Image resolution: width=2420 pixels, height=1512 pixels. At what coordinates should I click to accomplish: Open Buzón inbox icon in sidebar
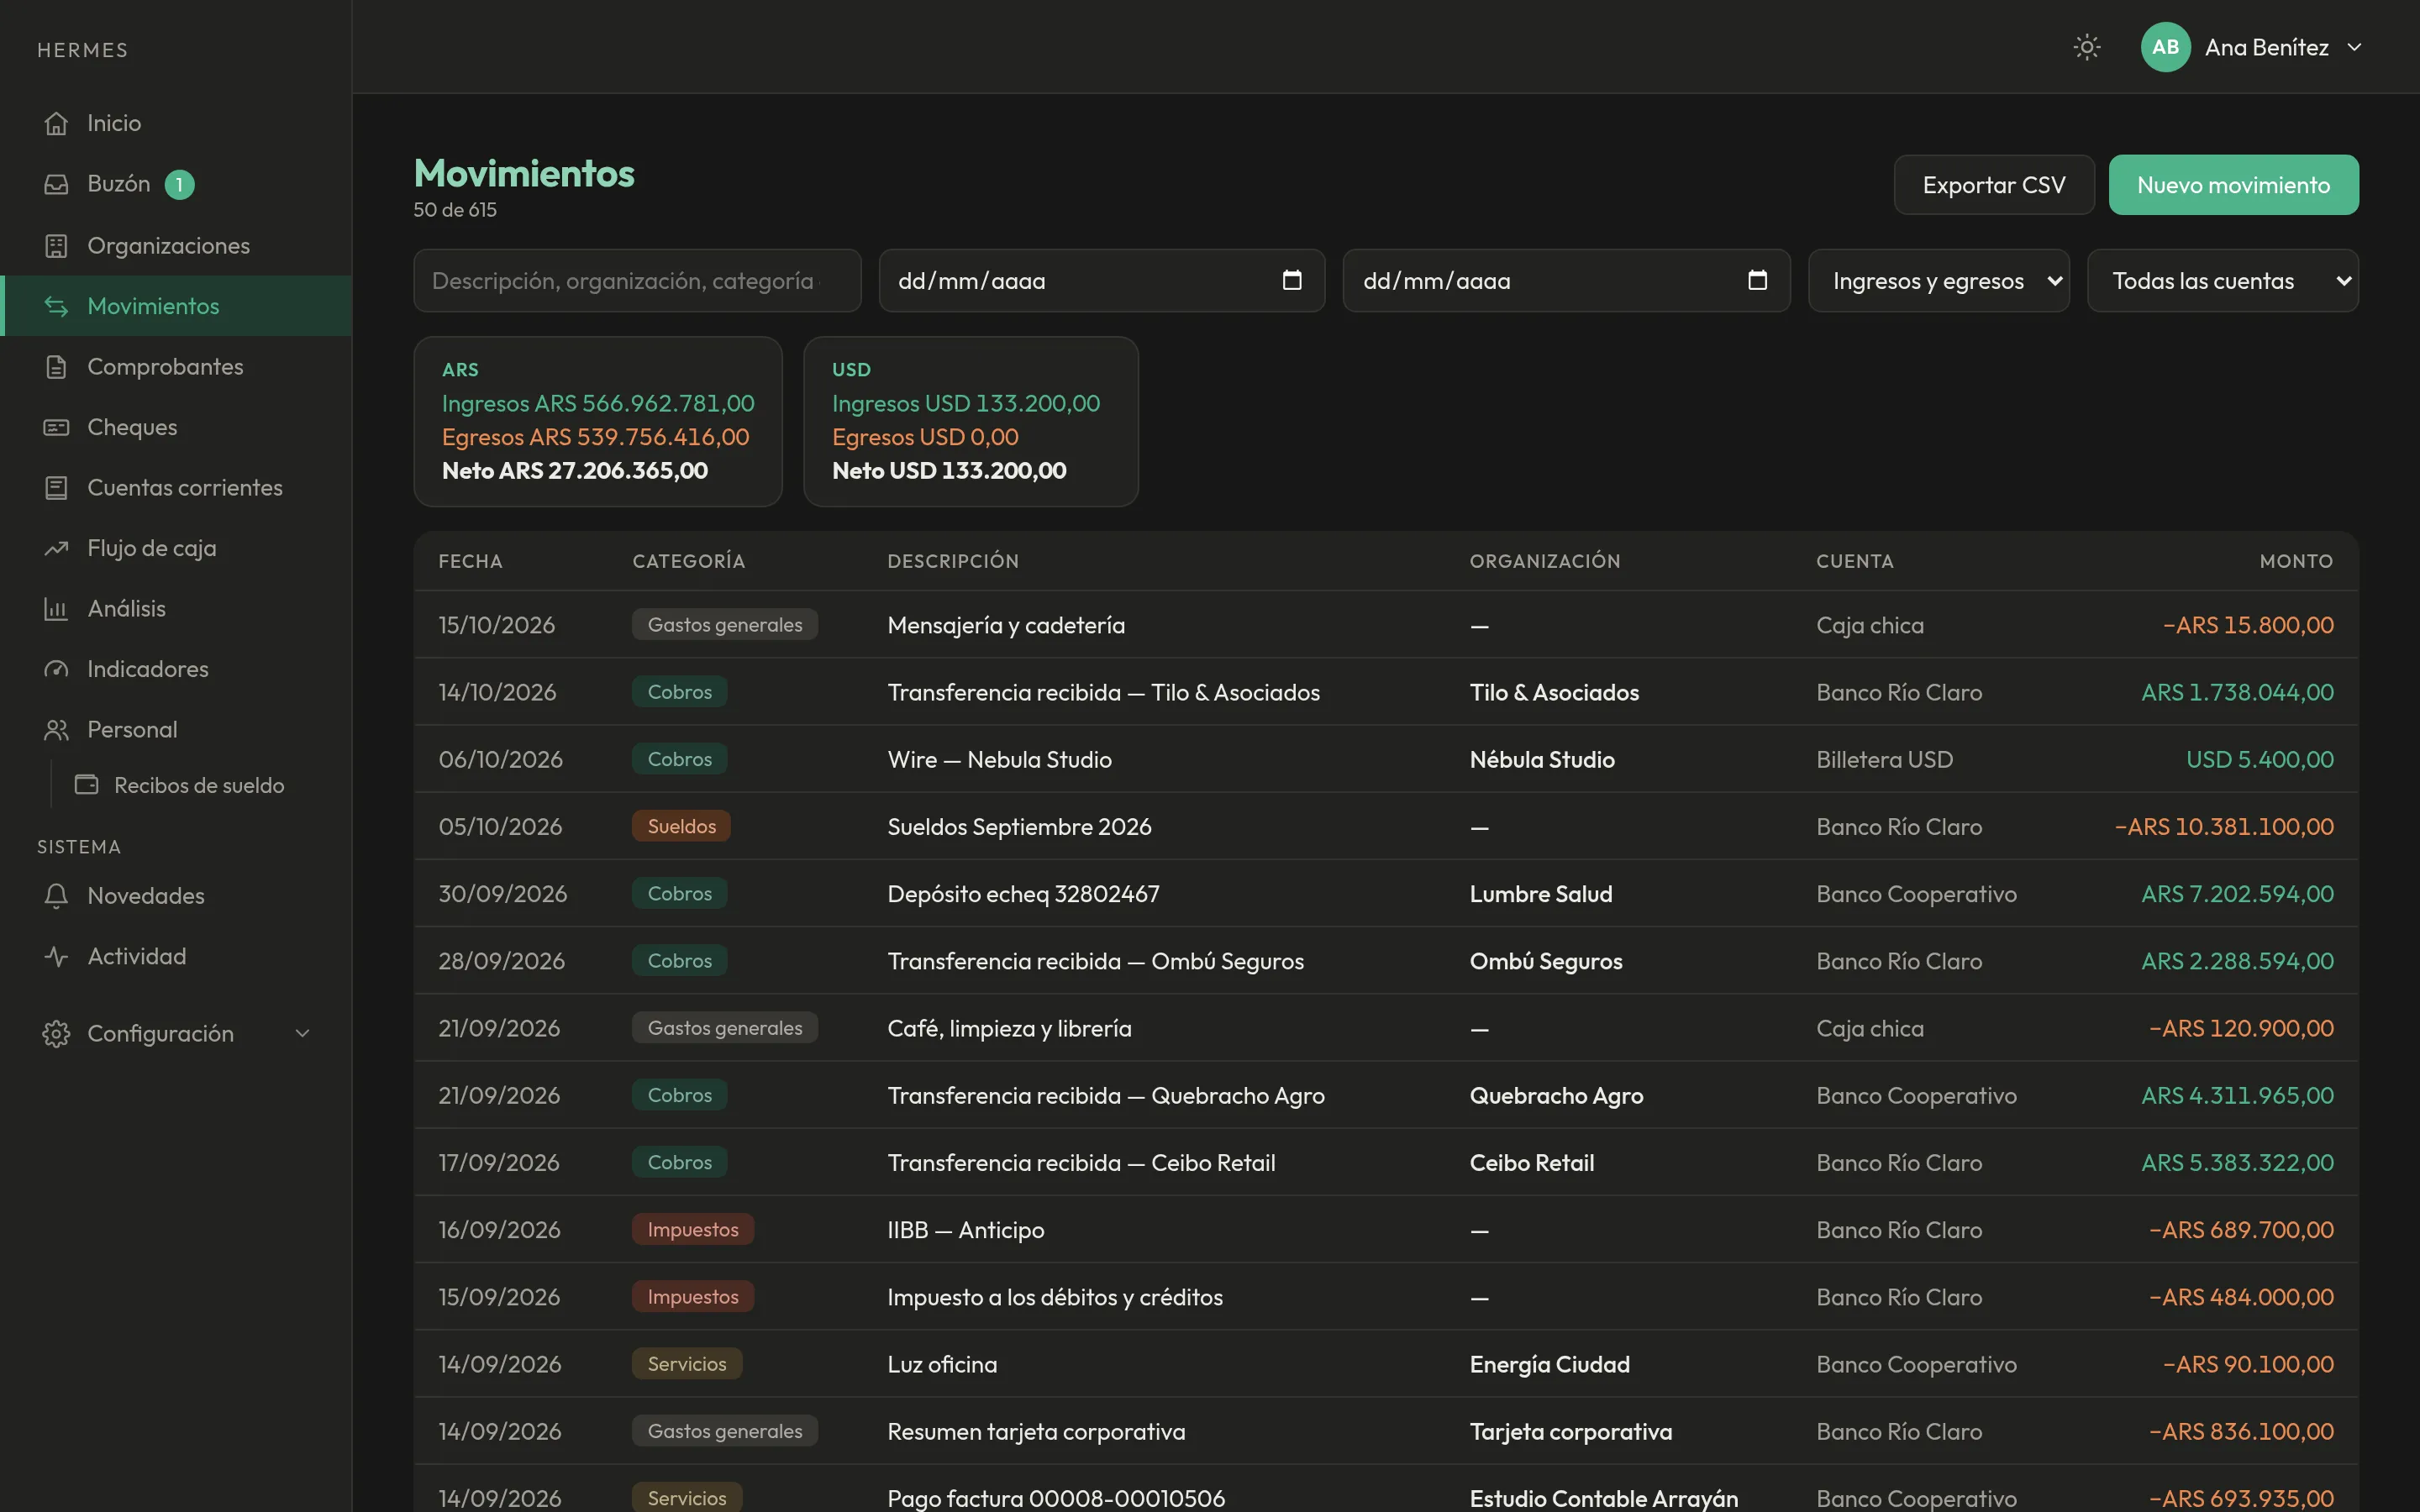pos(56,184)
